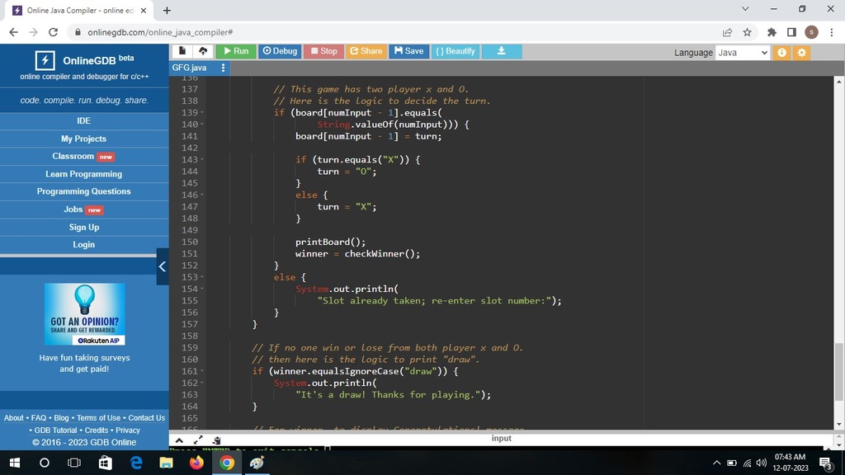Collapse the draw check at line 161

click(x=202, y=371)
